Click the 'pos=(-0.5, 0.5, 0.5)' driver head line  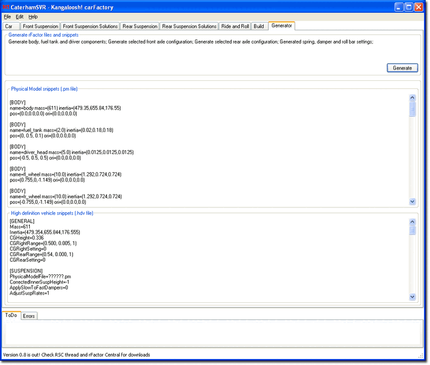(45, 158)
